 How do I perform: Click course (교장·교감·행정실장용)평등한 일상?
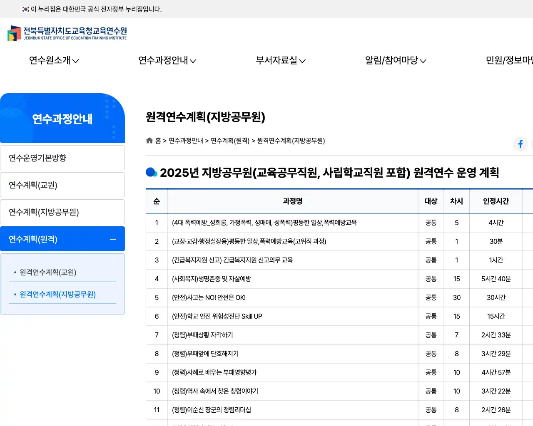tap(249, 241)
